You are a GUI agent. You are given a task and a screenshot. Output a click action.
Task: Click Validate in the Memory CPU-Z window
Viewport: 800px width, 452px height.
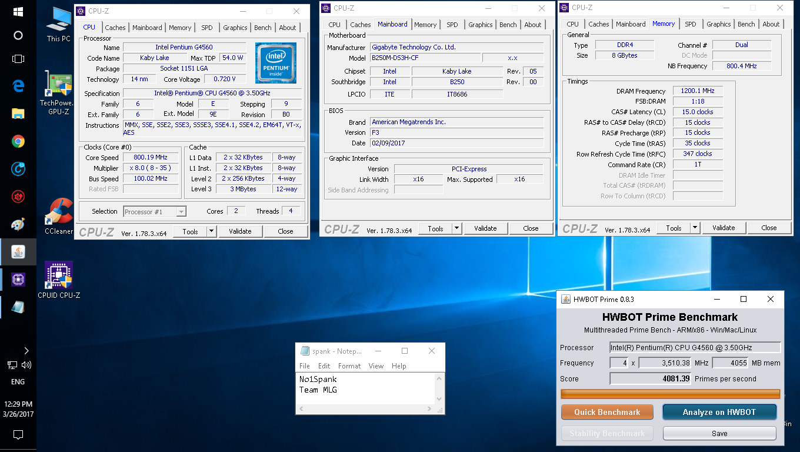(x=724, y=228)
